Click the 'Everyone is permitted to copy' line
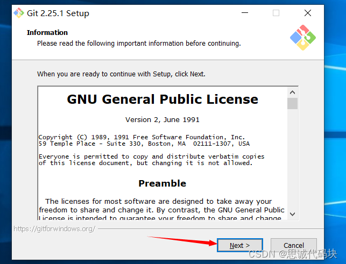This screenshot has height=264, width=346. [151, 156]
